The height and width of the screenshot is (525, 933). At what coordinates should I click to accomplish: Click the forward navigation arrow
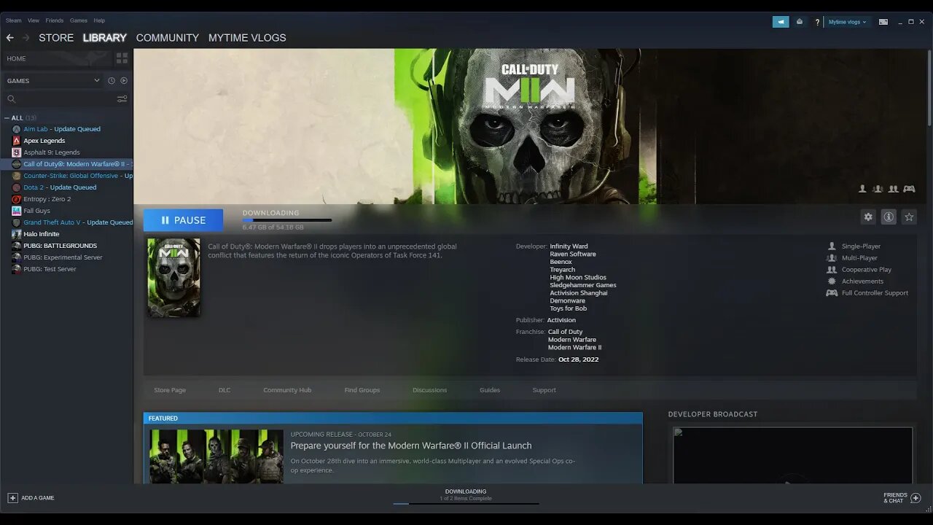click(26, 38)
